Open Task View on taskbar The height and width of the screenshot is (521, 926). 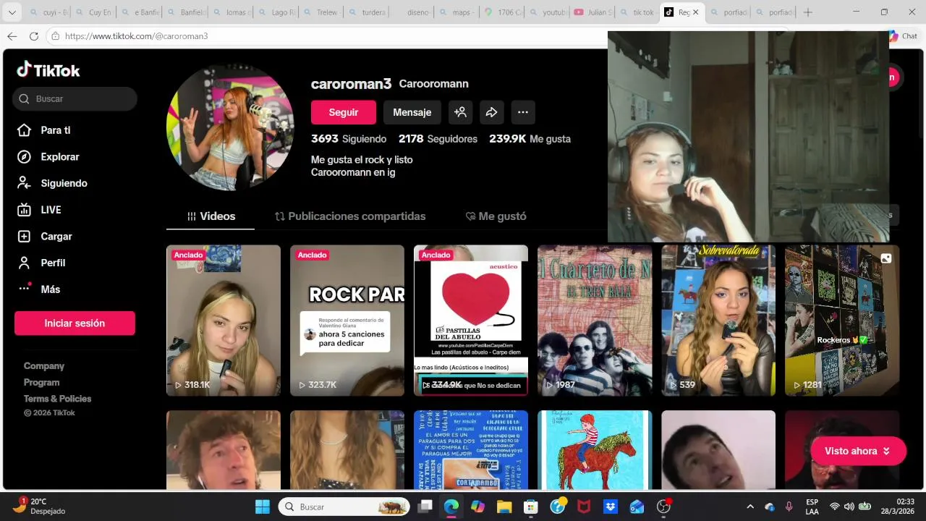(425, 507)
